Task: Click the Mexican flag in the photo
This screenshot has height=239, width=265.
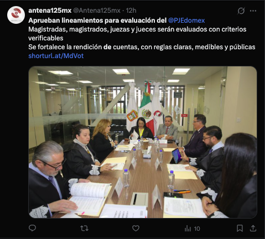Action: [147, 105]
